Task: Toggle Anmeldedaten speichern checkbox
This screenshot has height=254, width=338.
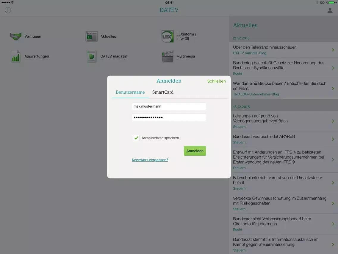Action: click(x=136, y=138)
